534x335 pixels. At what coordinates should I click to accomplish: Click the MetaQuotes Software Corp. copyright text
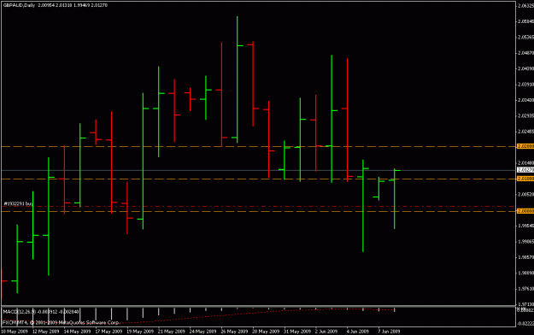pos(62,322)
